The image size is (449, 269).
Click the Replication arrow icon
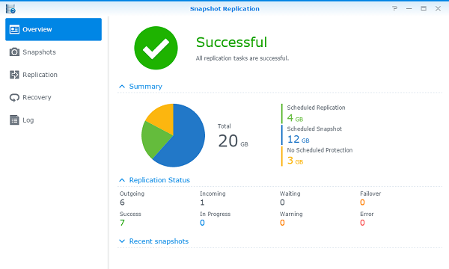coord(14,75)
